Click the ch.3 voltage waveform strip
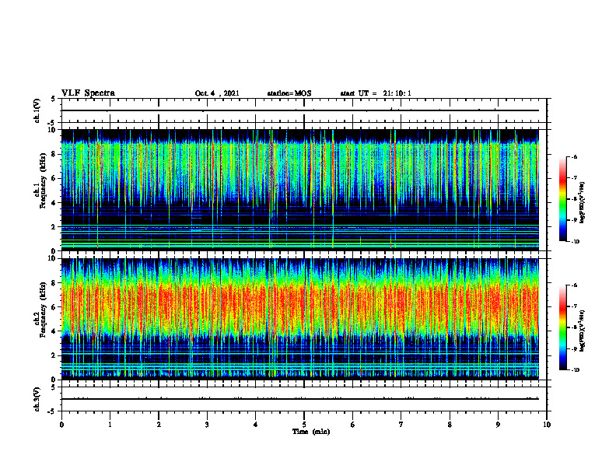The image size is (616, 476). point(300,399)
